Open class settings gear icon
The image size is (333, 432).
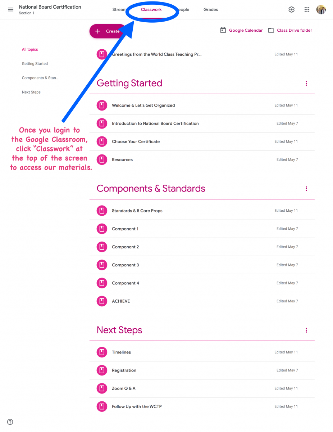point(292,10)
